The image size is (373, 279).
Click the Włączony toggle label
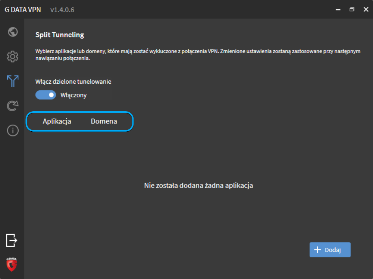(x=73, y=95)
